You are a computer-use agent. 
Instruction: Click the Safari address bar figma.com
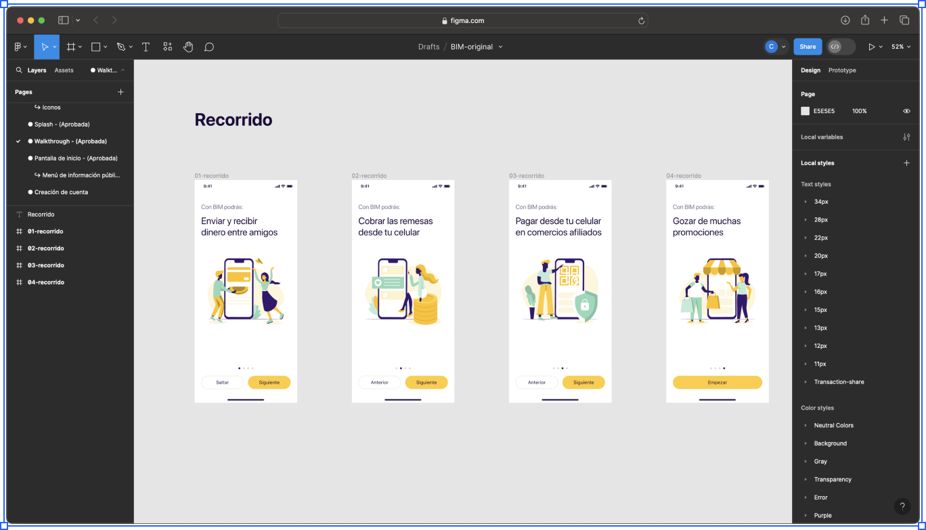tap(463, 20)
